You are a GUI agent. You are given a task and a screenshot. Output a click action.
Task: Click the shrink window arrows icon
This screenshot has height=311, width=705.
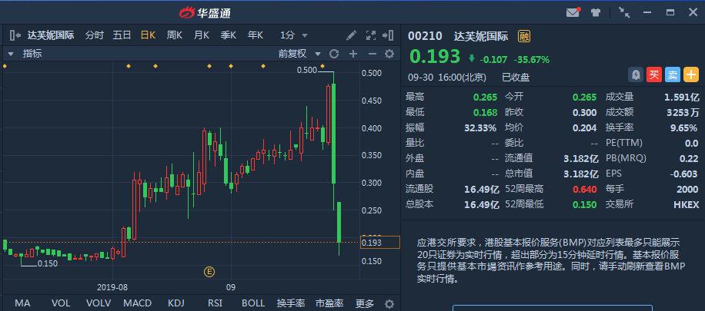(624, 12)
